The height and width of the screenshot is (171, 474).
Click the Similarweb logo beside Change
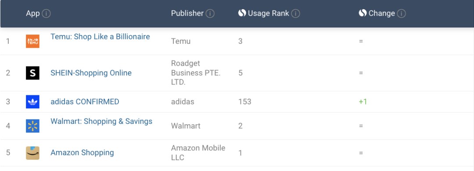click(x=363, y=13)
